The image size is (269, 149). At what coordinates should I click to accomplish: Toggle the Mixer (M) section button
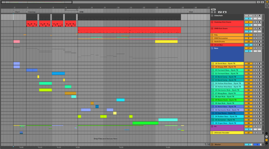pos(266,140)
